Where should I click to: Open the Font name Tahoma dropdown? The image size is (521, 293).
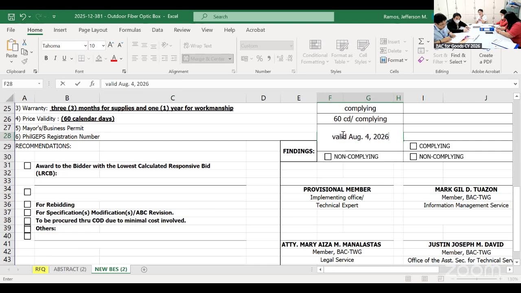pos(85,46)
